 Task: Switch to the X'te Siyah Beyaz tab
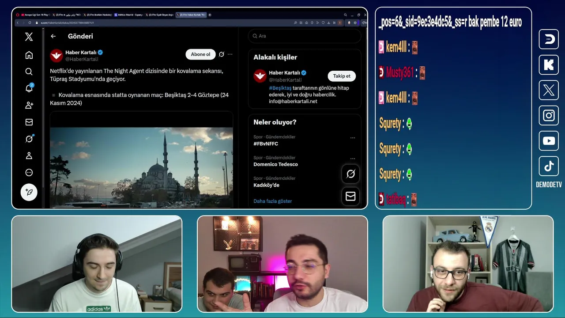point(160,15)
